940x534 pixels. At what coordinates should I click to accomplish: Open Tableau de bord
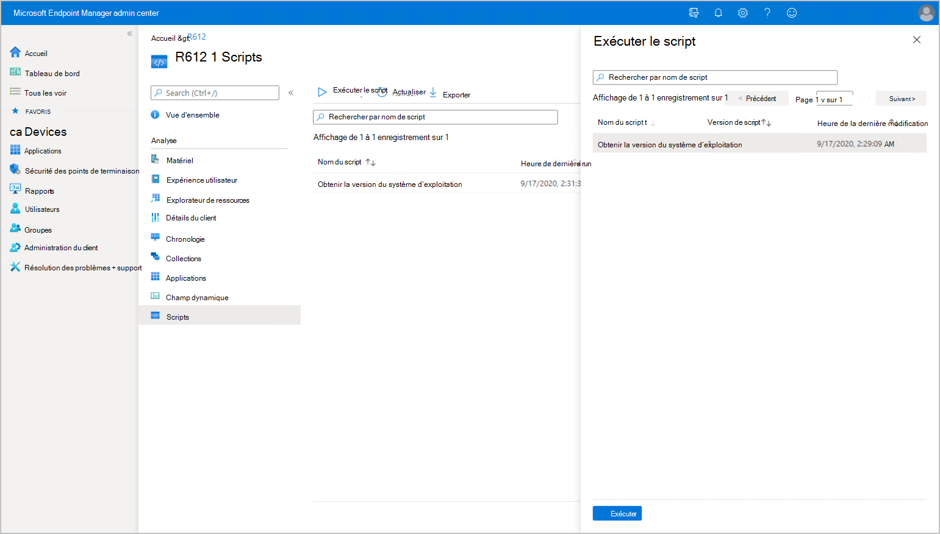(x=52, y=74)
